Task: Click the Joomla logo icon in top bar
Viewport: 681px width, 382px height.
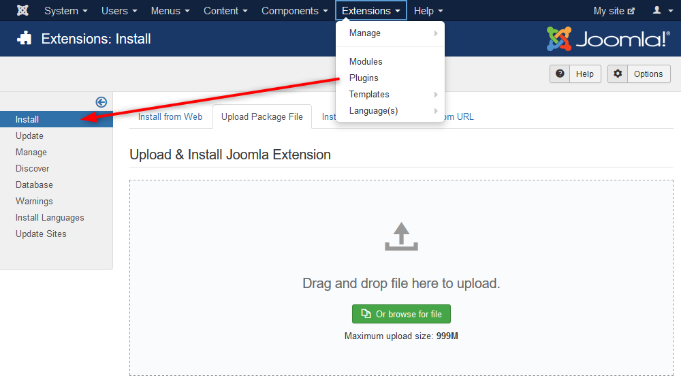Action: (22, 11)
